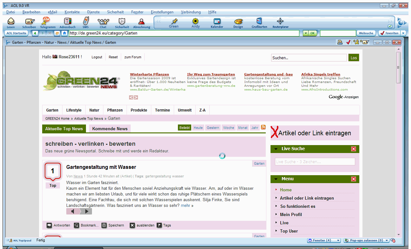The width and height of the screenshot is (411, 249).
Task: Open the Einstellungen menu
Action: [x=162, y=12]
